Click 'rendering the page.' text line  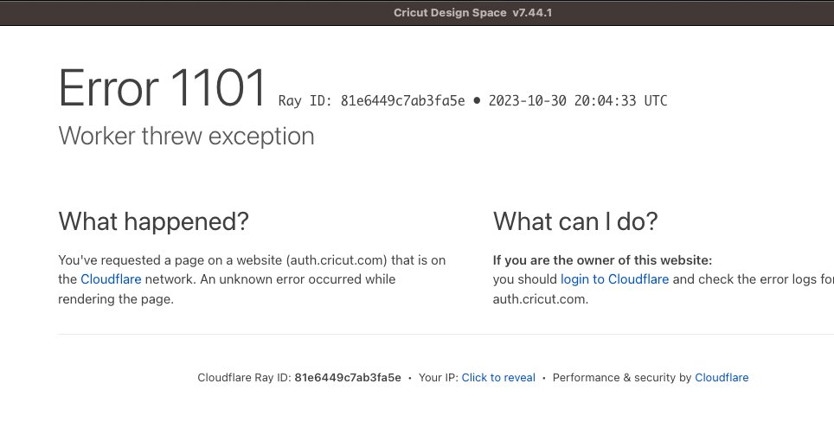(116, 299)
